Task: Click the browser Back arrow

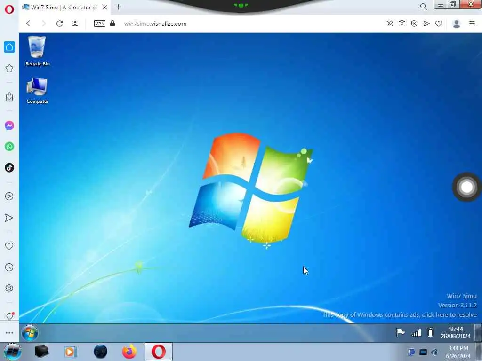Action: (28, 24)
